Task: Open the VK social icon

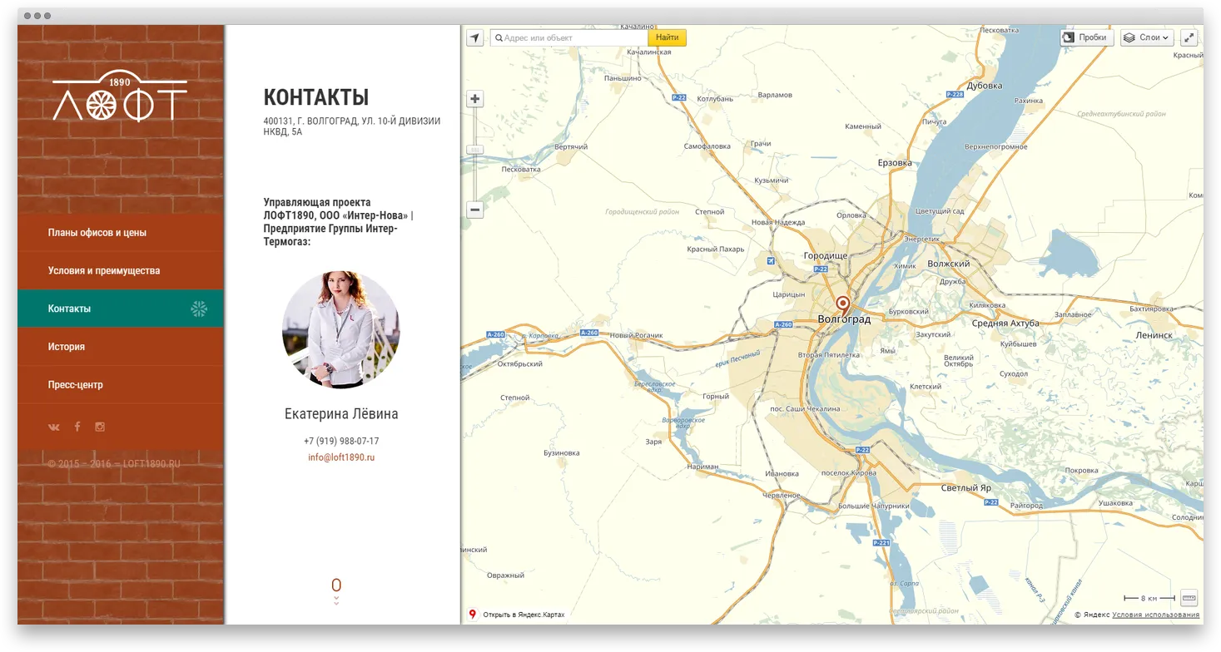Action: point(54,427)
